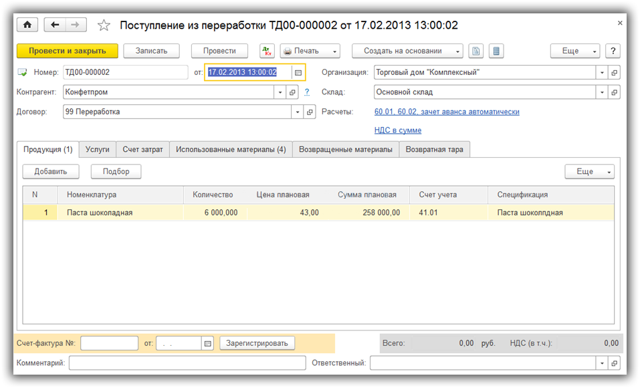Open the НДС в сумме link

[398, 130]
